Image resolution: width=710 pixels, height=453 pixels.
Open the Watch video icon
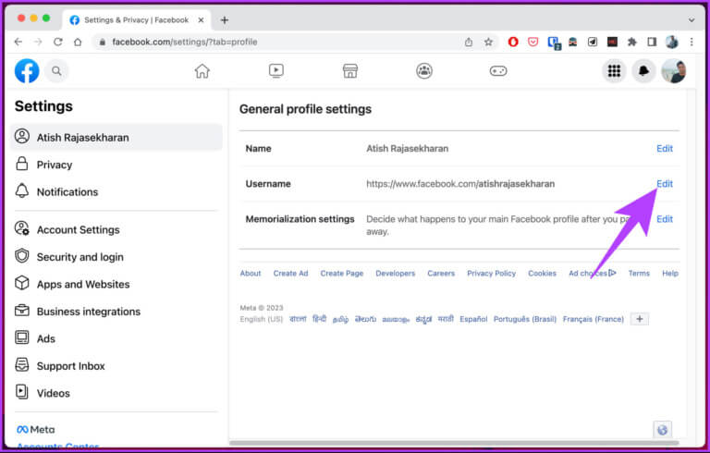click(275, 71)
